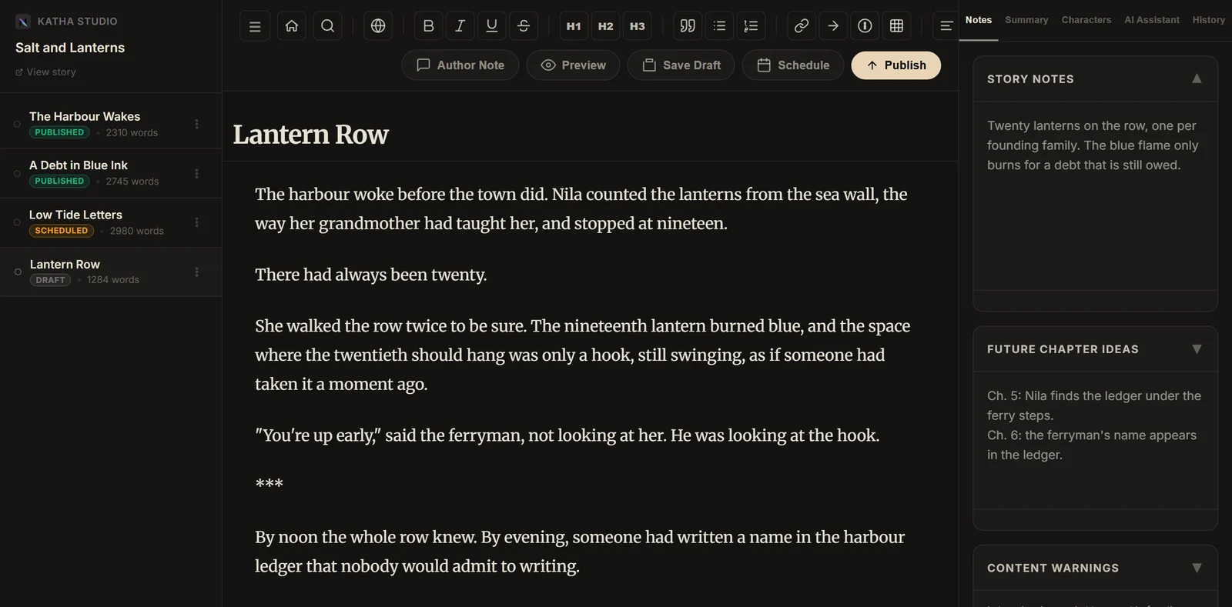
Task: Add an Author Note
Action: pyautogui.click(x=460, y=65)
